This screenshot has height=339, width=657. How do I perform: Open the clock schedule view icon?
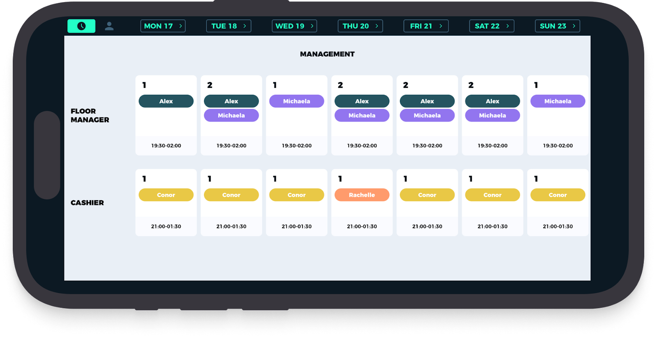(81, 26)
